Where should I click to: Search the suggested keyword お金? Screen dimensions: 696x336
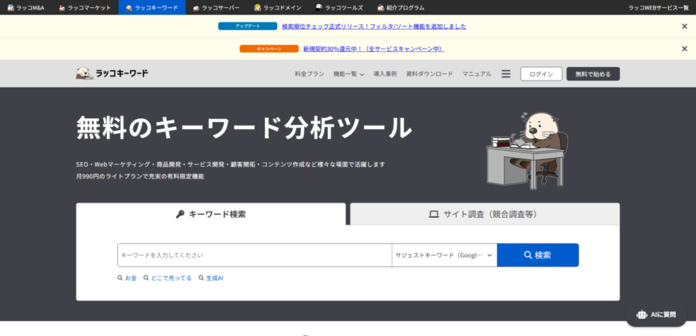pos(127,278)
